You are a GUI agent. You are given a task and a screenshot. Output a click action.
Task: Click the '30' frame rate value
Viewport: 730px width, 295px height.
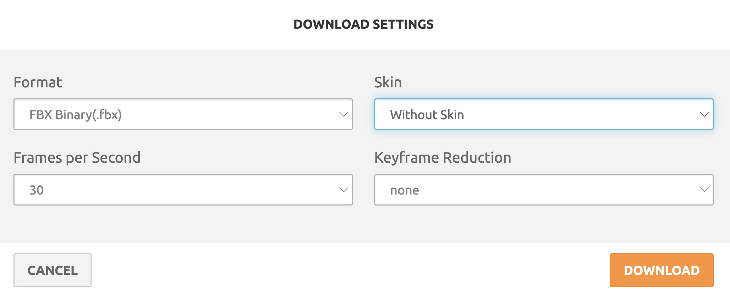tap(36, 190)
